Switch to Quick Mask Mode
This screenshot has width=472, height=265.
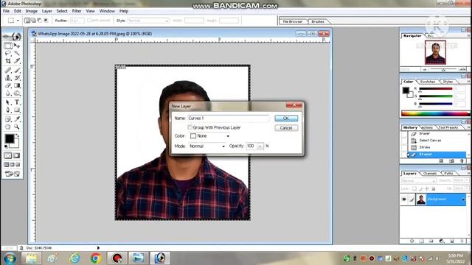pos(16,155)
